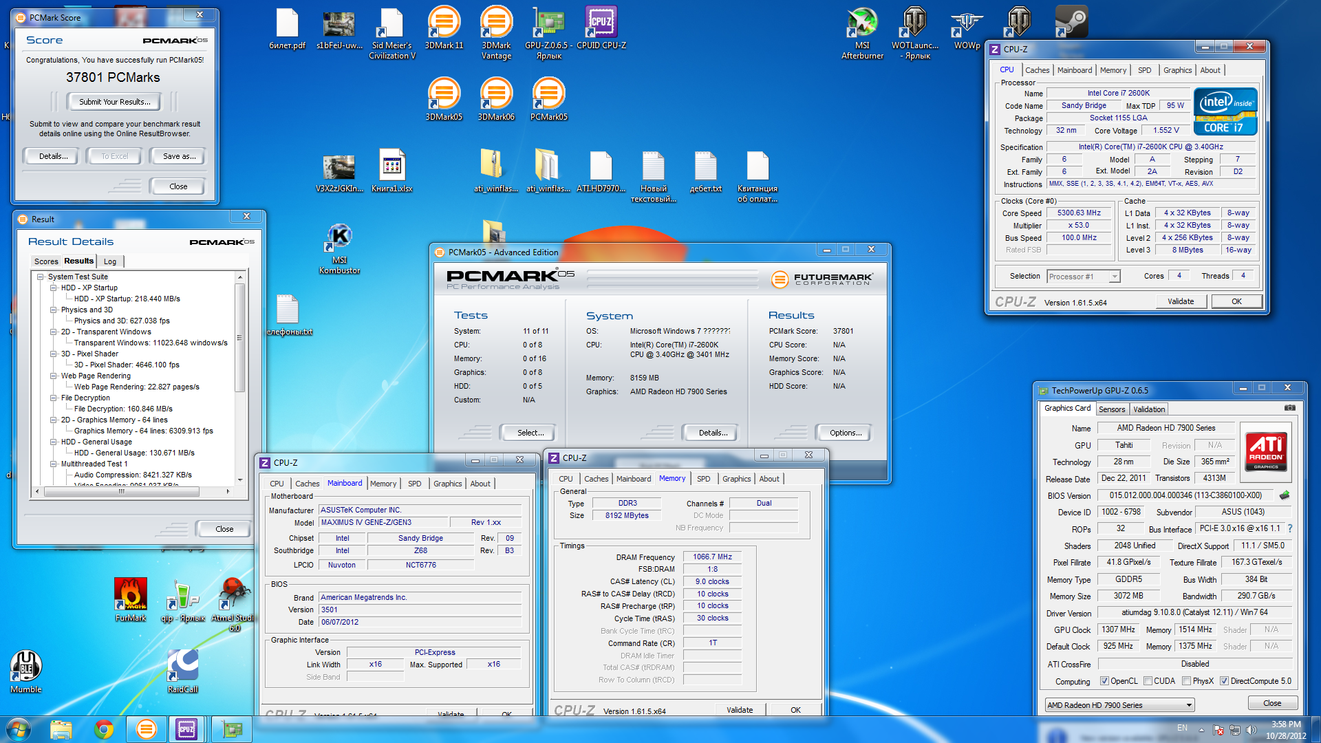Click the GPU-Z taskbar button
This screenshot has height=743, width=1321.
[x=231, y=729]
